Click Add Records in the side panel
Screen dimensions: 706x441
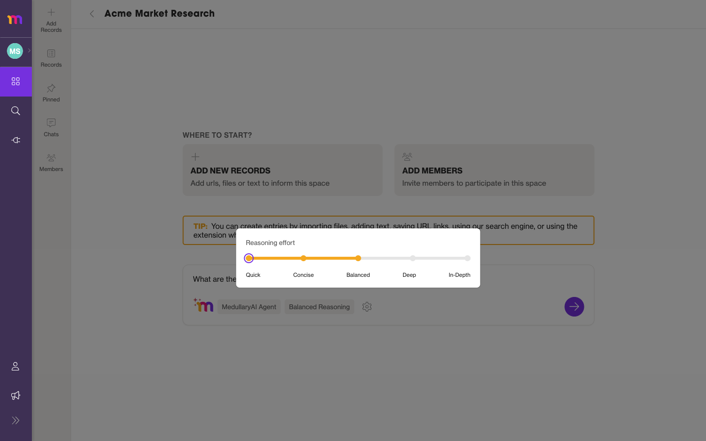pos(51,20)
